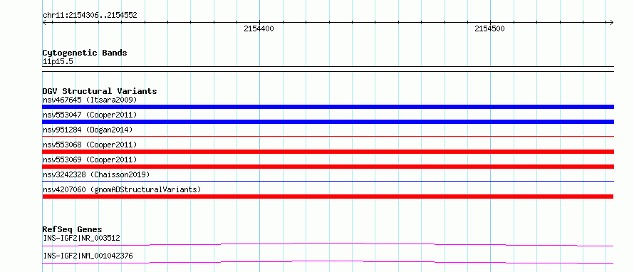Click the thin blue line for nsv3242328
Image resolution: width=634 pixels, height=272 pixels.
coord(328,182)
